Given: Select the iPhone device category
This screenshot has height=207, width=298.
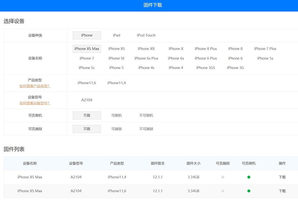Looking at the screenshot, I should 87,35.
